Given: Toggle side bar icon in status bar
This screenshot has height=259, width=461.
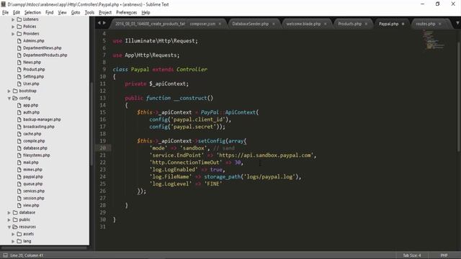Looking at the screenshot, I should (x=5, y=255).
